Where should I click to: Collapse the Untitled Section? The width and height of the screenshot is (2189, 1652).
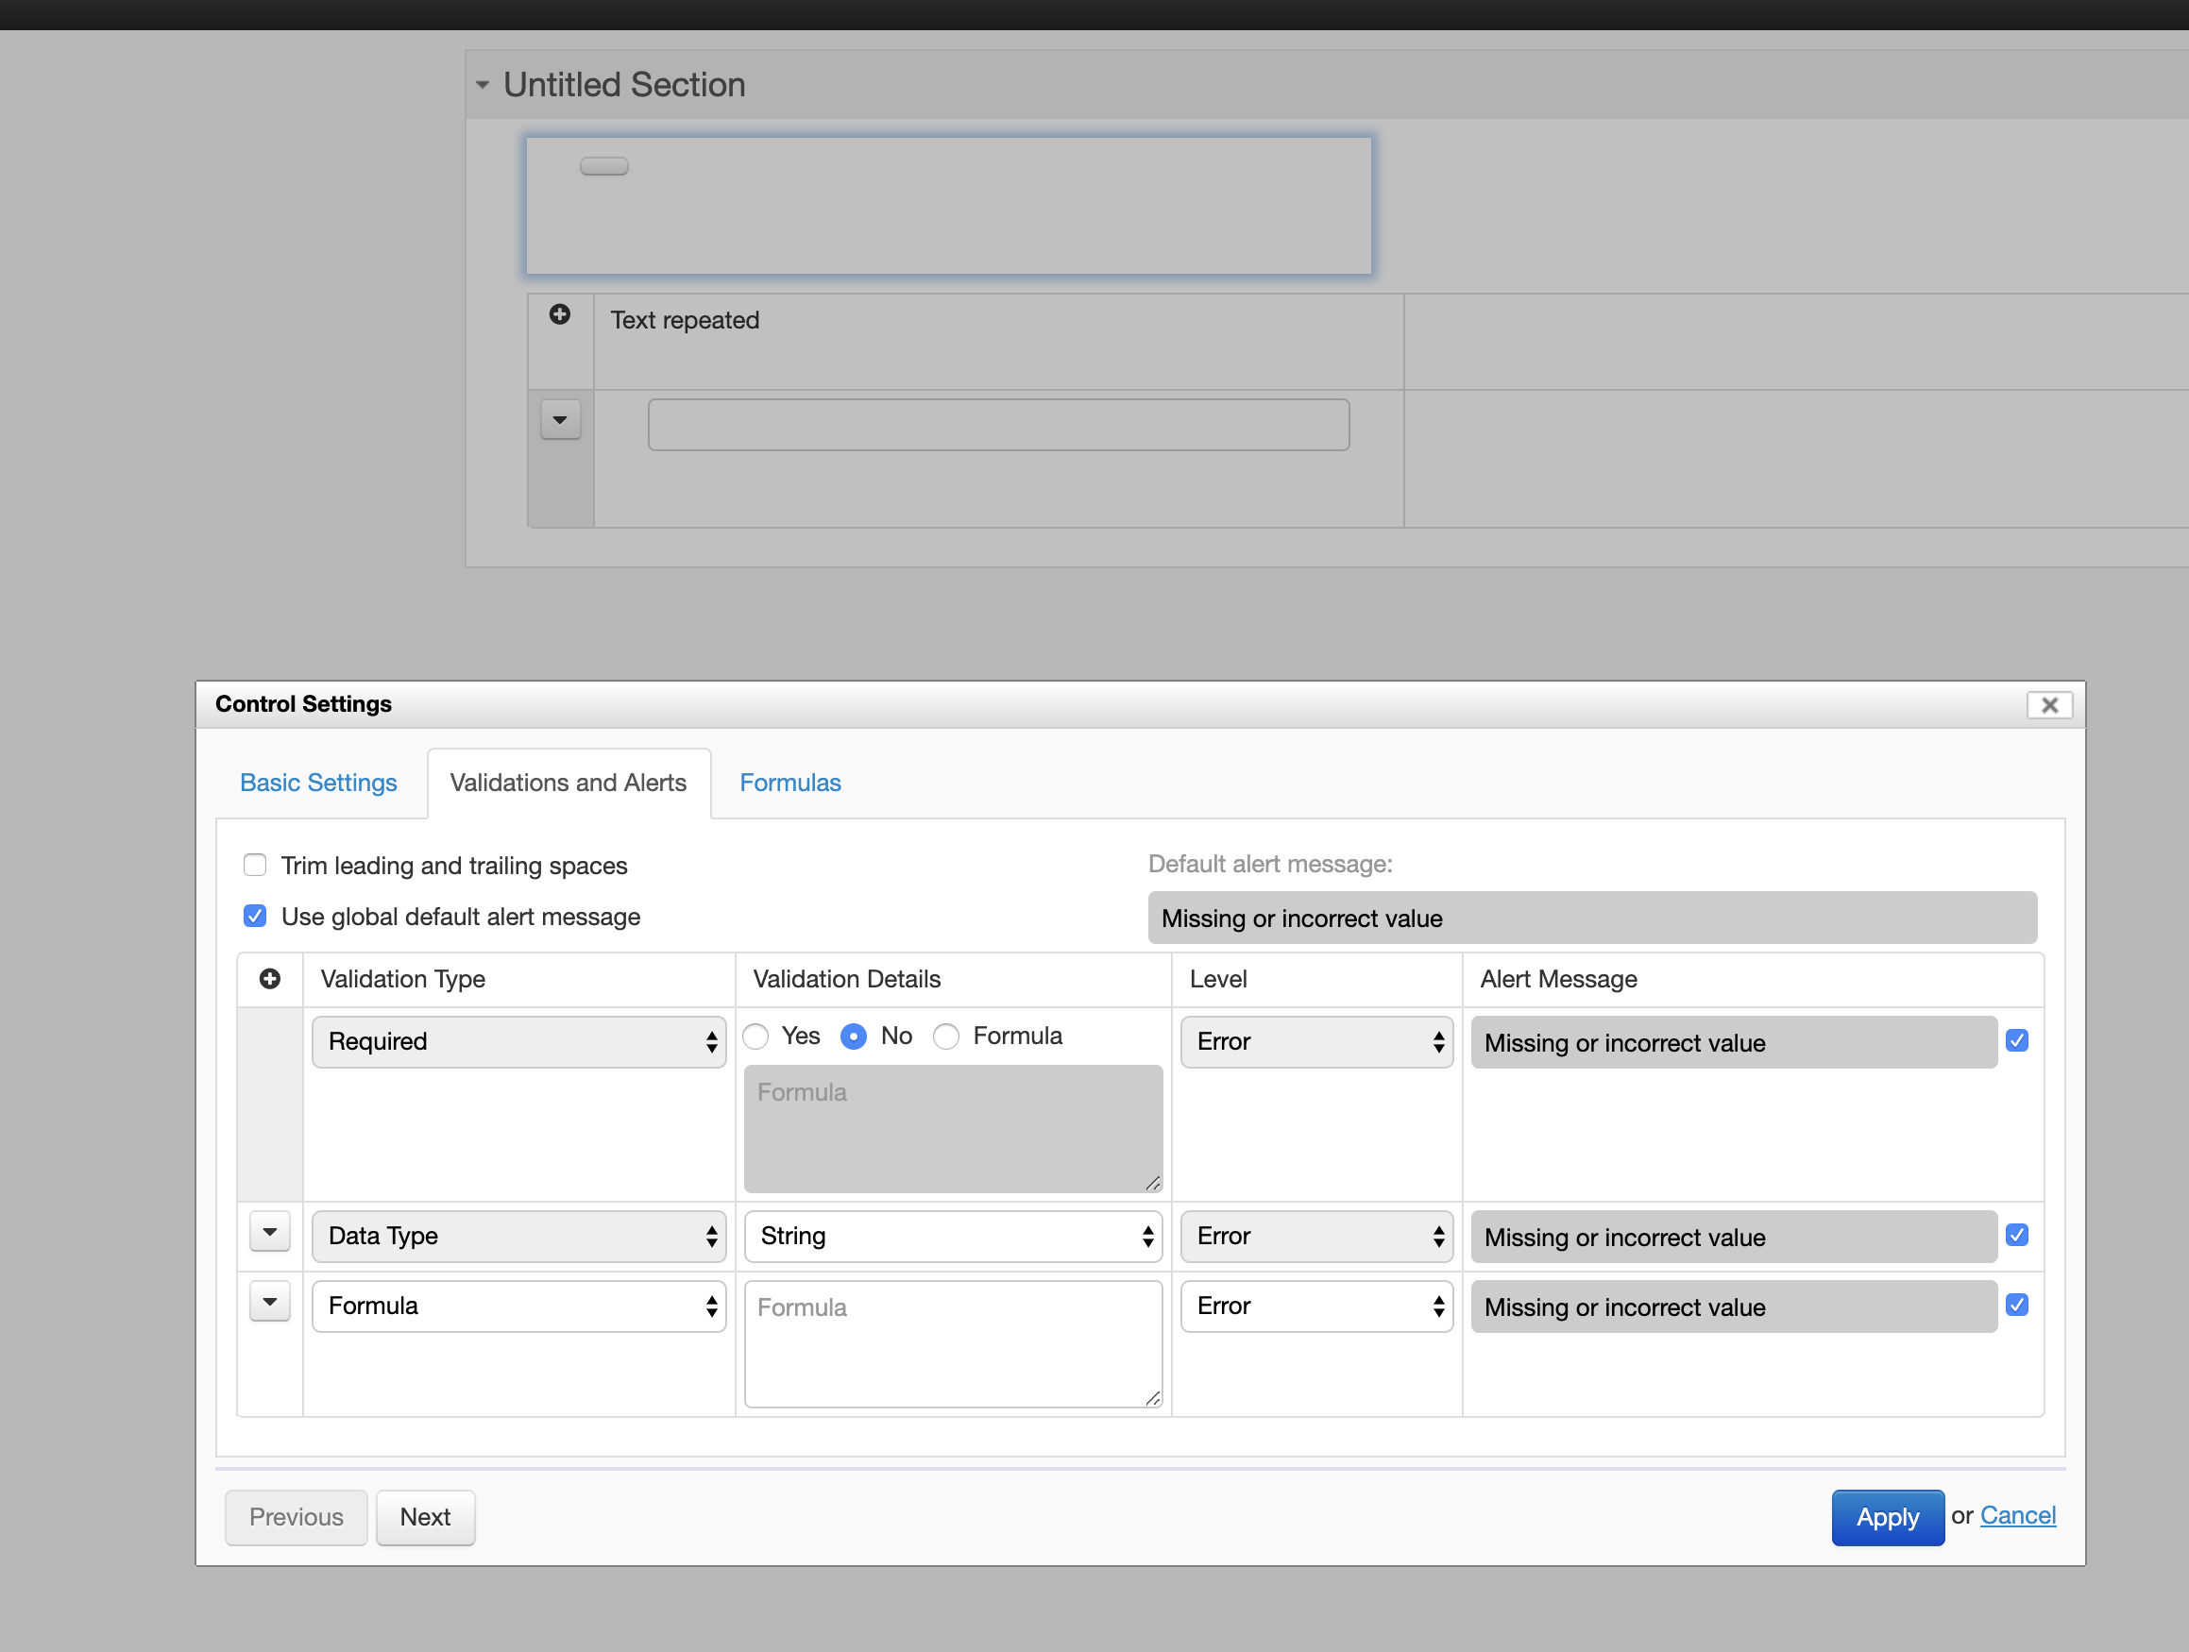(x=482, y=84)
